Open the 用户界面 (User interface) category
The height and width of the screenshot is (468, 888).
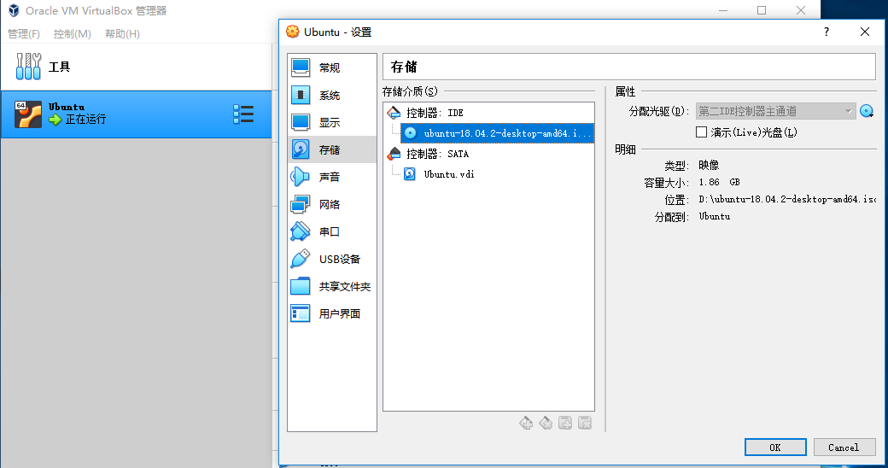coord(332,313)
